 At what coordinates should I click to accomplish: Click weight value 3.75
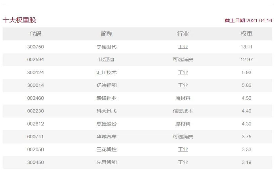(x=247, y=137)
